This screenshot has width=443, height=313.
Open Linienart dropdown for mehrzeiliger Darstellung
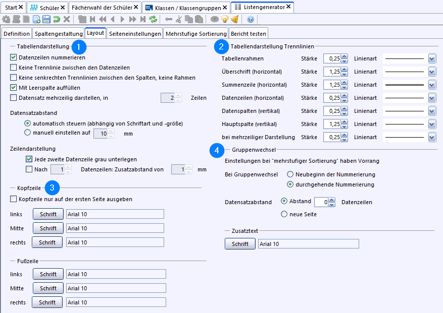point(432,137)
